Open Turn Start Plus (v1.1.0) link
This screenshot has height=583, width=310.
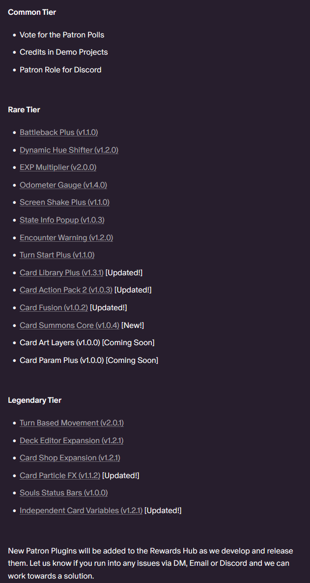pos(57,255)
